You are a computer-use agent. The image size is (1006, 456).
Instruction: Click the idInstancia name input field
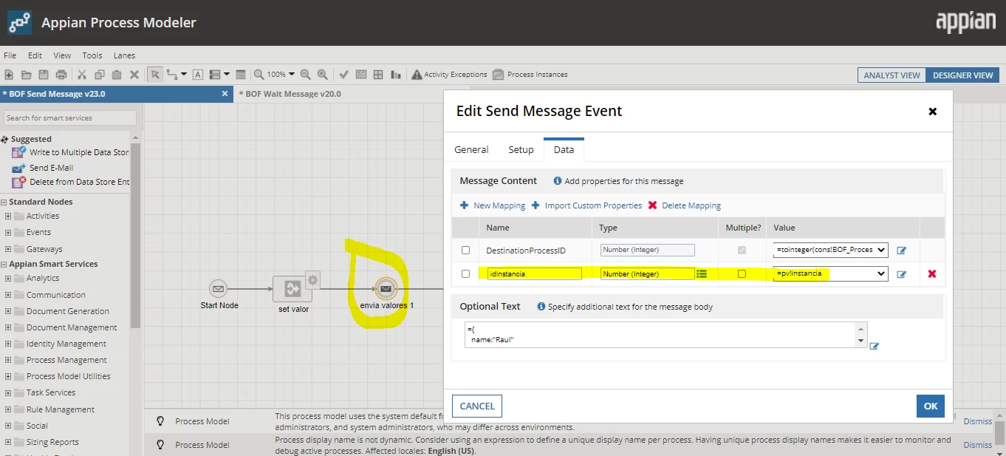[535, 273]
